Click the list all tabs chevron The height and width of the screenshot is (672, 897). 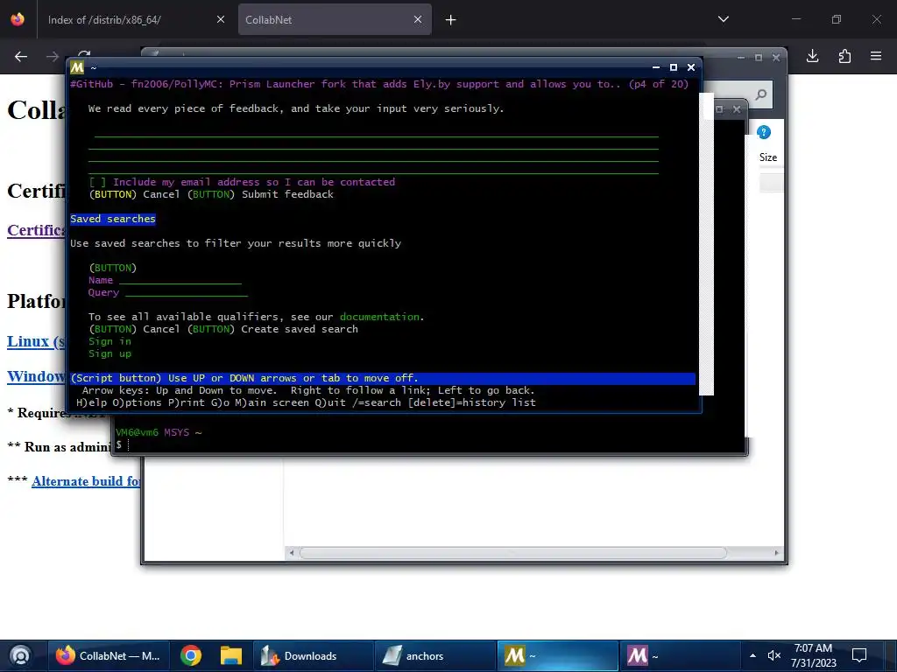pyautogui.click(x=723, y=19)
